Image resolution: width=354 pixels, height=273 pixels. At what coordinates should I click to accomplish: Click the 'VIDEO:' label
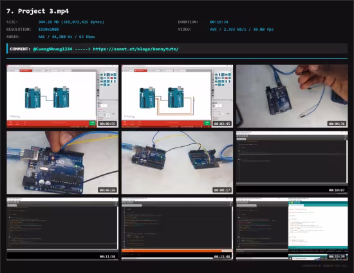click(185, 30)
